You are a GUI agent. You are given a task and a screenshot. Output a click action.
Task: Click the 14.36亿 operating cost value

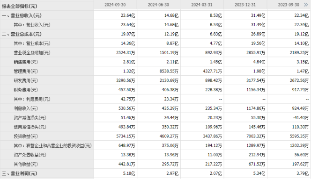pos(128,43)
